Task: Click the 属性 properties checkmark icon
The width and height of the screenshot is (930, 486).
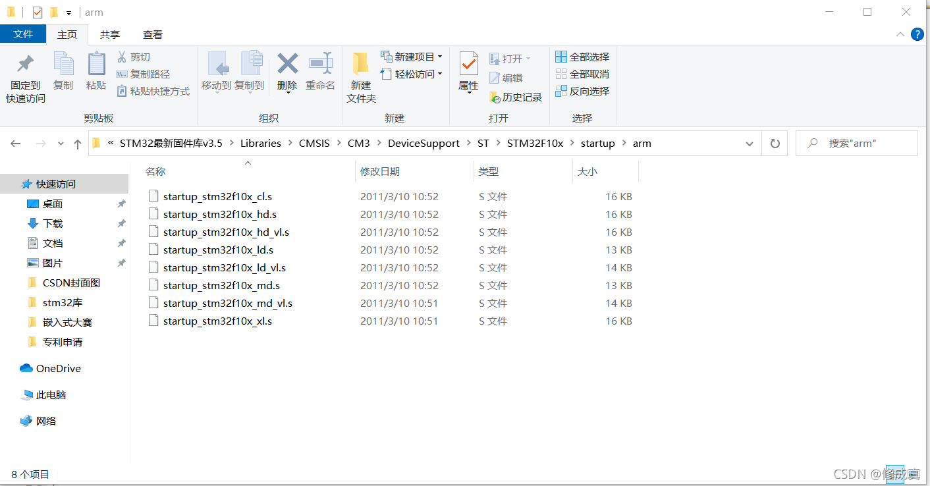Action: point(468,64)
